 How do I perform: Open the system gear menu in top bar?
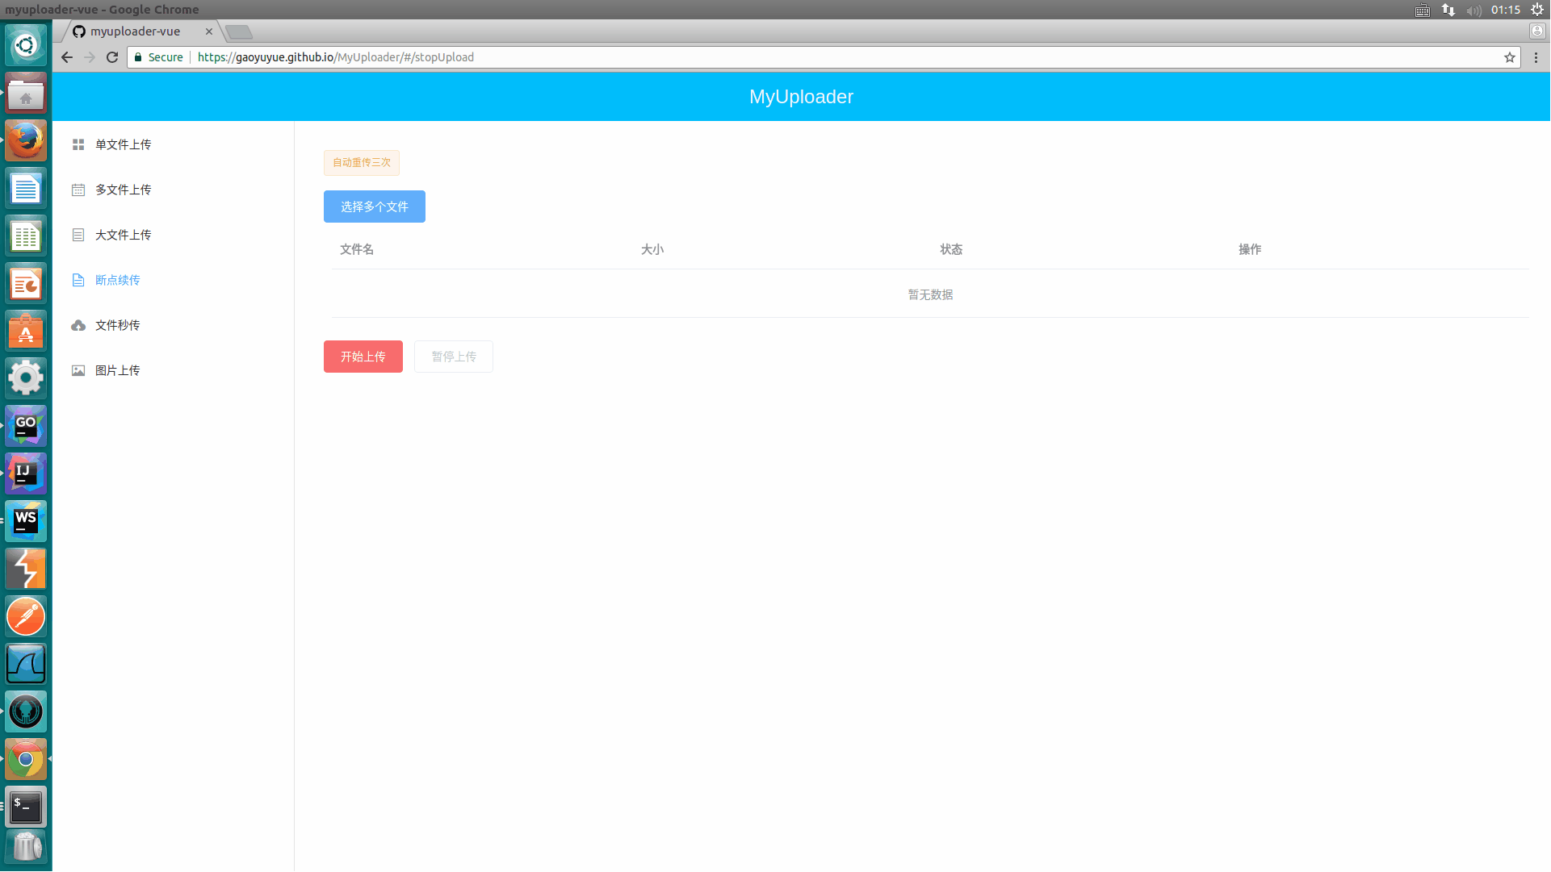point(1537,10)
